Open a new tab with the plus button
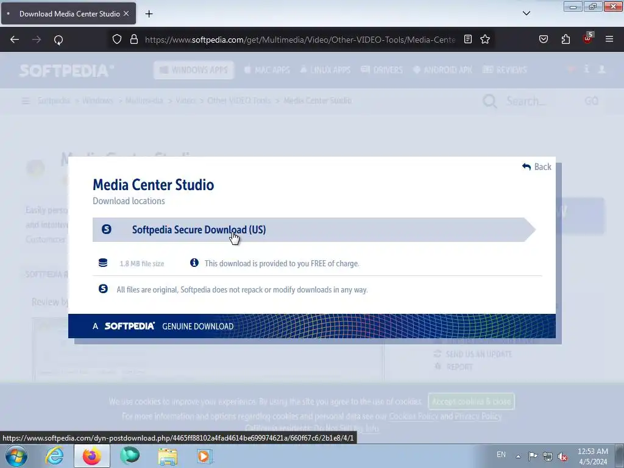The width and height of the screenshot is (624, 468). [149, 14]
